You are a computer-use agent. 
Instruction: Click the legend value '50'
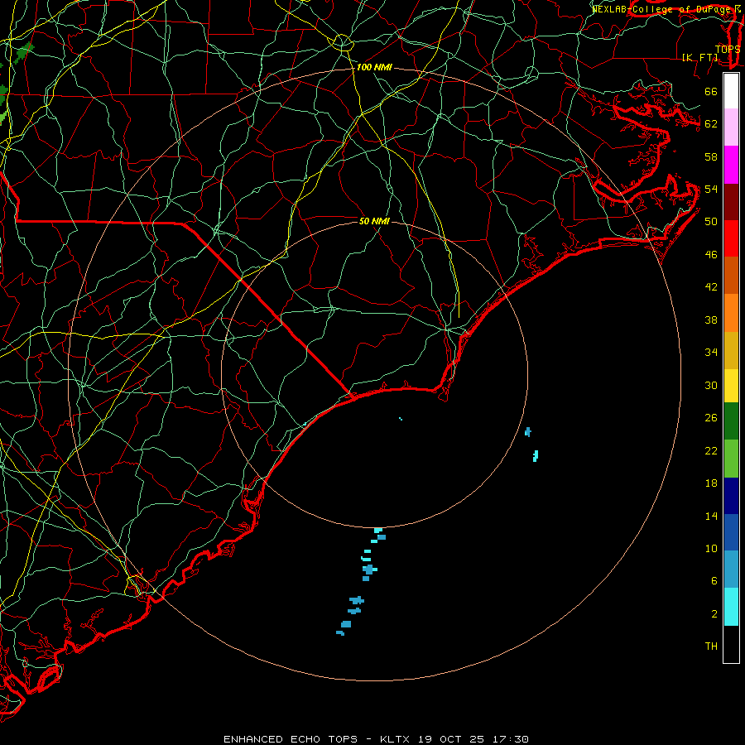(x=711, y=222)
